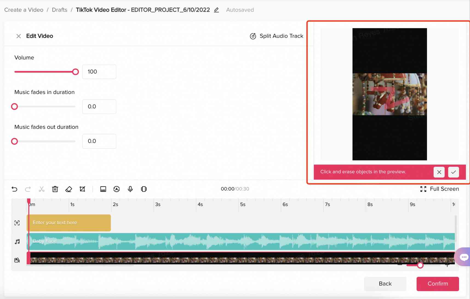Navigate to Create a Video
The width and height of the screenshot is (470, 299).
(23, 10)
